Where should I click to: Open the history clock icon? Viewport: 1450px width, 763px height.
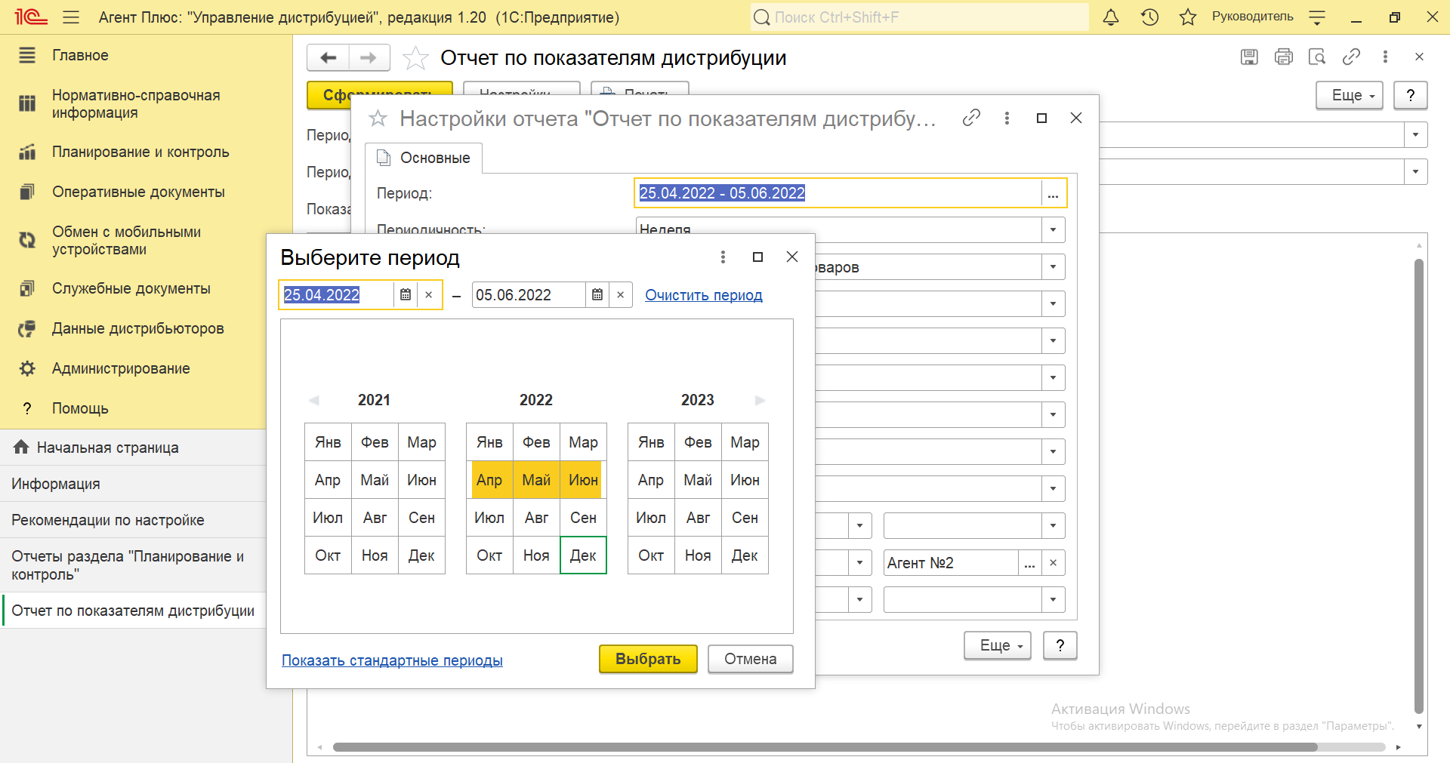click(x=1149, y=17)
